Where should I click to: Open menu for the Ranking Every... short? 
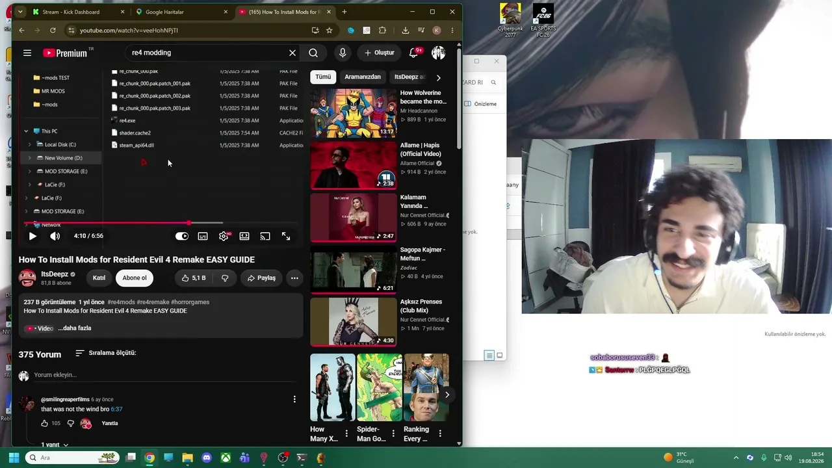click(440, 433)
